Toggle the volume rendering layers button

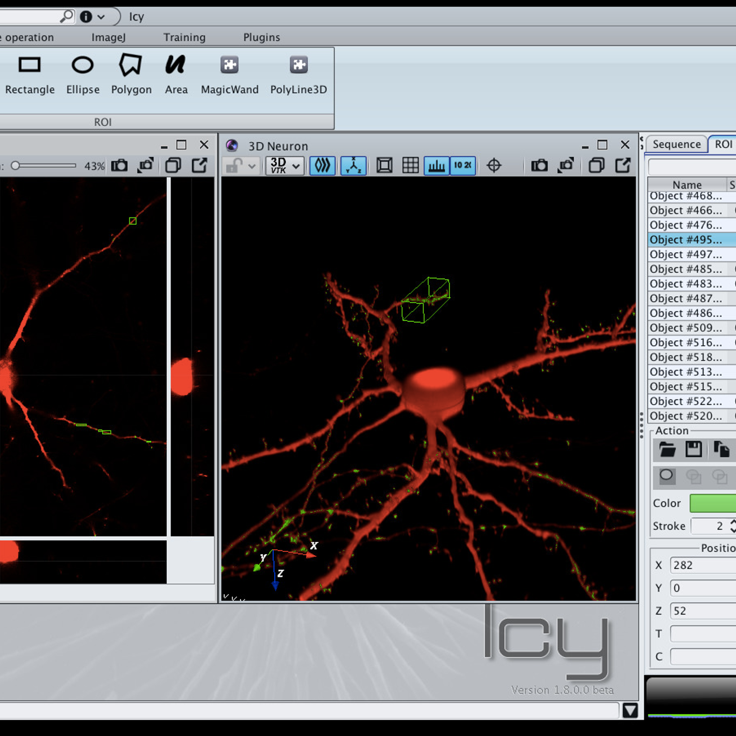[x=322, y=166]
